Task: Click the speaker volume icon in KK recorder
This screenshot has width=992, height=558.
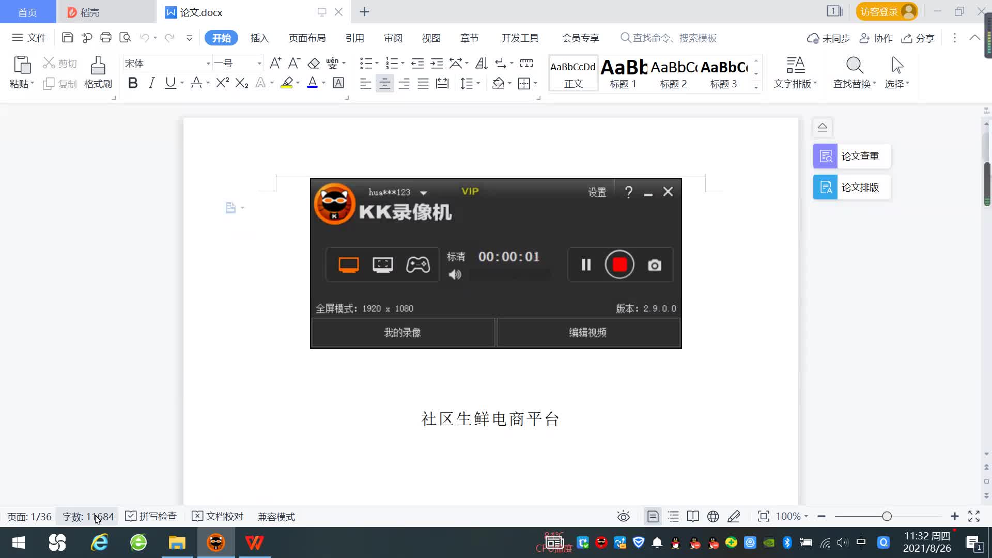Action: pos(455,275)
